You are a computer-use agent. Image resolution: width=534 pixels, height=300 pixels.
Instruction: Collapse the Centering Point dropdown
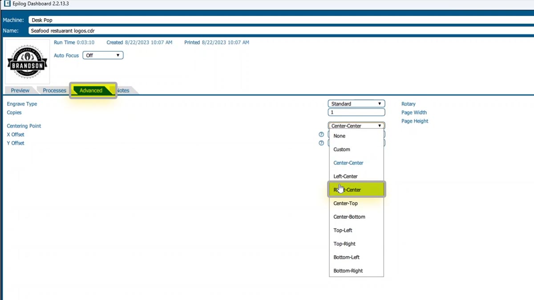pos(356,126)
